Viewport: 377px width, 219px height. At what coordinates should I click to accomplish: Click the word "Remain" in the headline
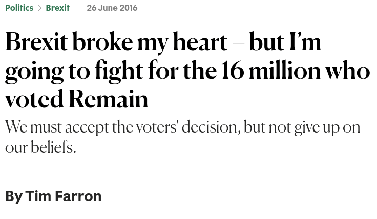[108, 99]
